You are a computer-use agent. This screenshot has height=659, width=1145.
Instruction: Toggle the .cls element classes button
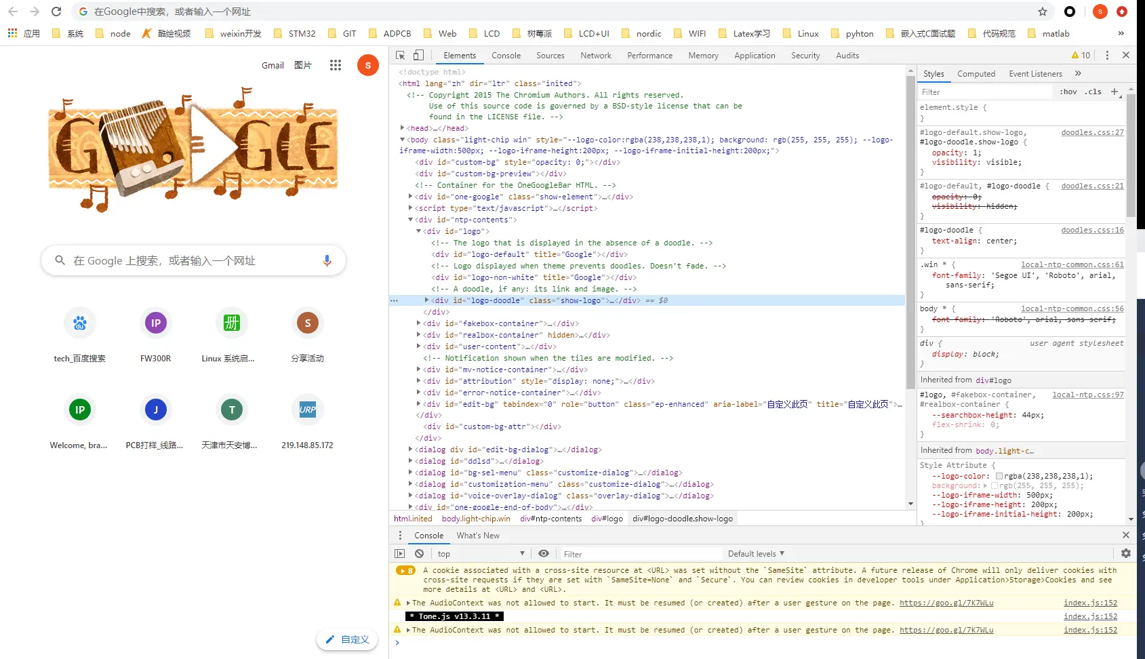(x=1093, y=92)
